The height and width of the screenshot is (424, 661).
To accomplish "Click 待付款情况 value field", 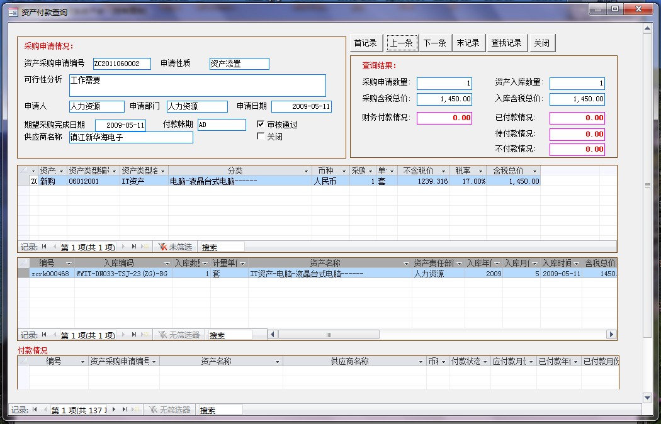I will 577,135.
